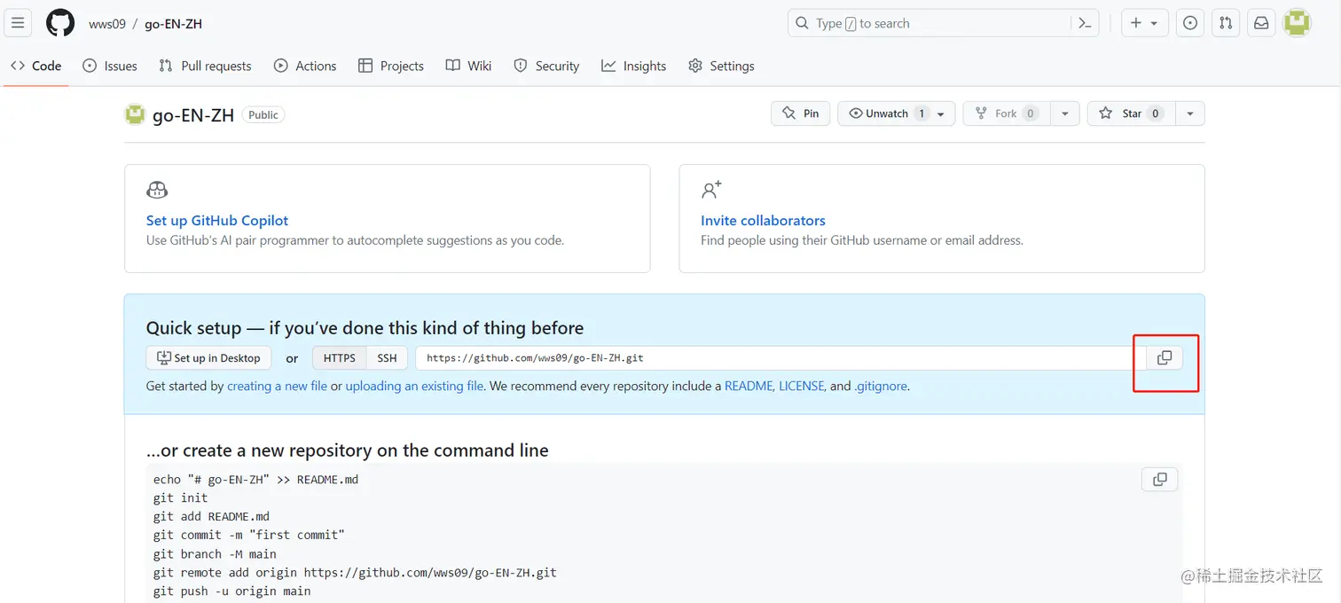Select the SSH protocol toggle
The image size is (1341, 603).
coord(387,358)
